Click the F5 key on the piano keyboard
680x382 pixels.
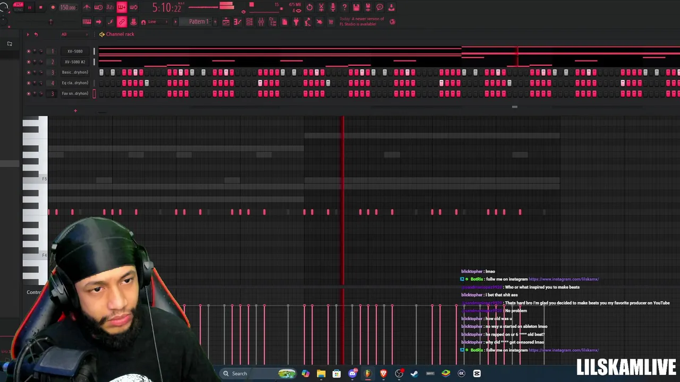coord(35,179)
